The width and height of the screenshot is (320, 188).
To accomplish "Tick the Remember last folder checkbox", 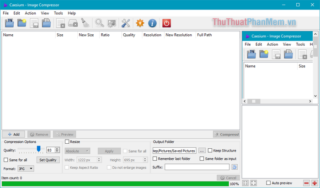I will (155, 158).
